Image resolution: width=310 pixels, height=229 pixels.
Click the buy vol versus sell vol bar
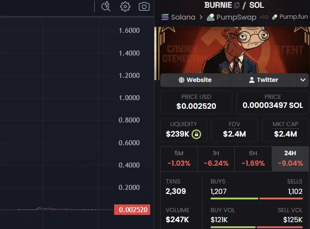(257, 227)
